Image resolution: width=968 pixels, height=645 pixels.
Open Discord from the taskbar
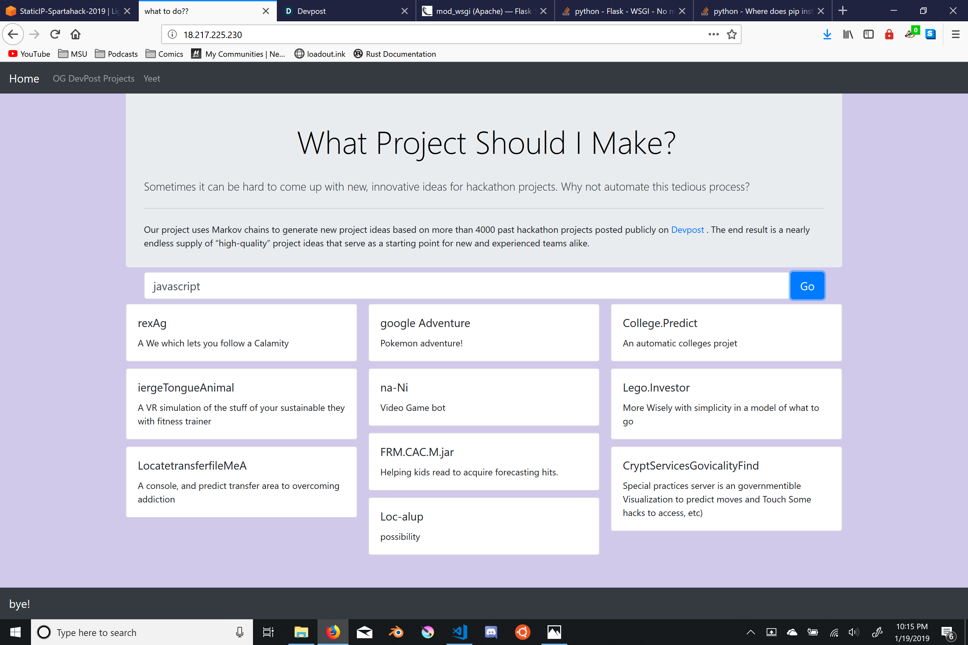coord(491,632)
